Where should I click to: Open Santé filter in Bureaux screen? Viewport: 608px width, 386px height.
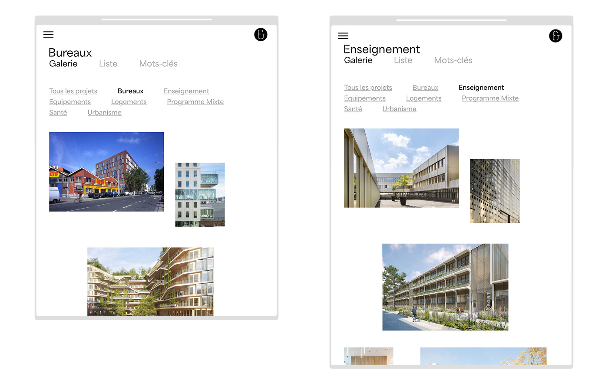58,112
